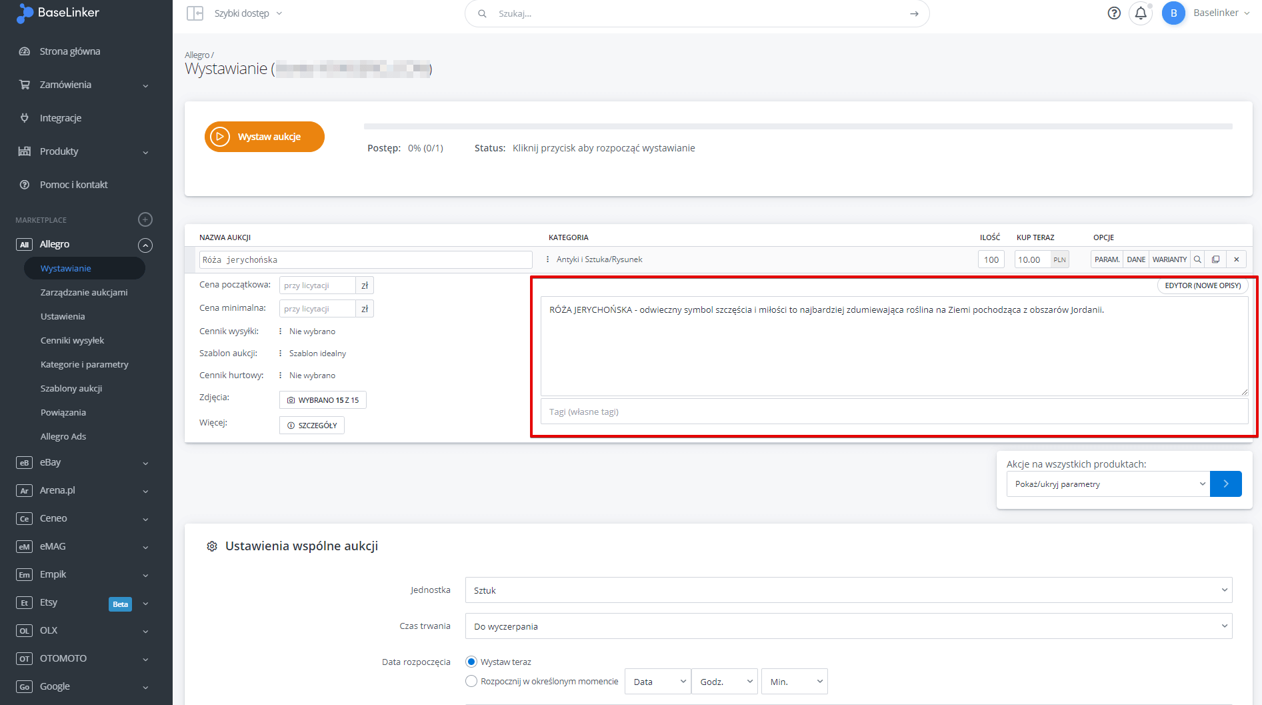
Task: Click the Empik marketplace icon
Action: point(24,575)
